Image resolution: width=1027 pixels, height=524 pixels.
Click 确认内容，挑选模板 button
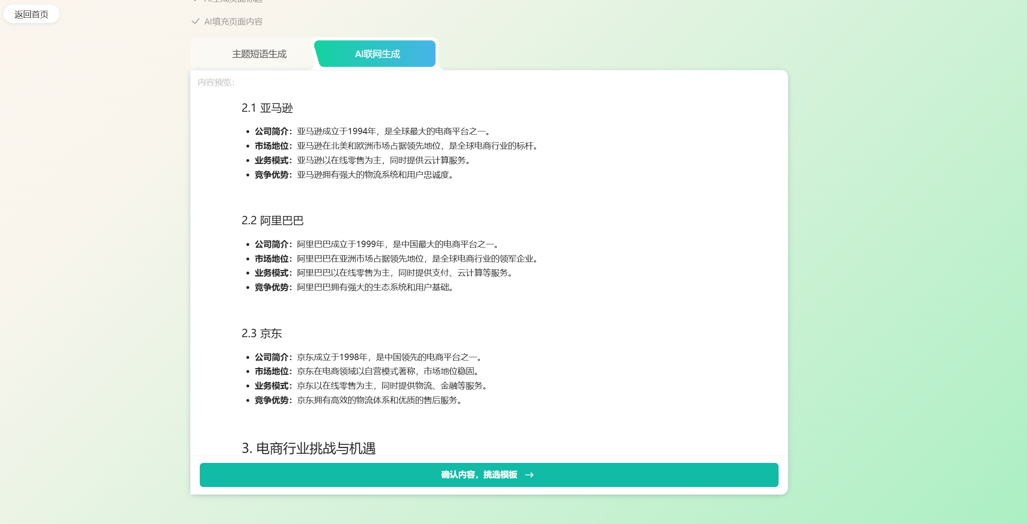489,475
